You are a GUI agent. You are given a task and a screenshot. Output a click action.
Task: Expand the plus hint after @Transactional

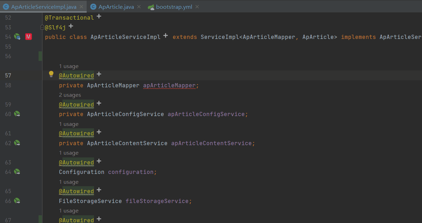[x=99, y=16]
